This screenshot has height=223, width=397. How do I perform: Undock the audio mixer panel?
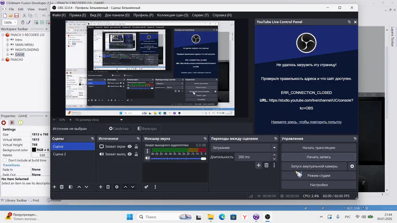tap(205, 138)
